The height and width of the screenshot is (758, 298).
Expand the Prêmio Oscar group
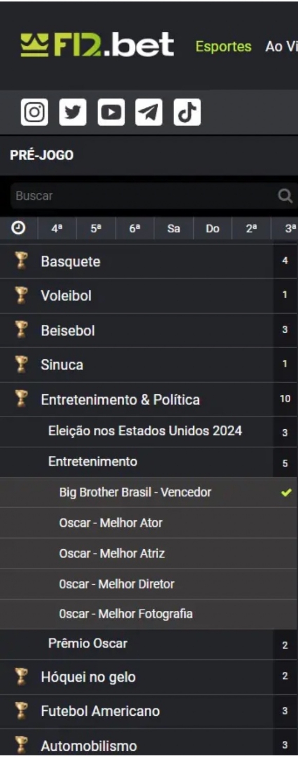click(88, 643)
